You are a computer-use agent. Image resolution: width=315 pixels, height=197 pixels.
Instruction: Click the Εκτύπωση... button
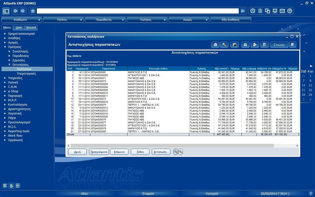(161, 152)
